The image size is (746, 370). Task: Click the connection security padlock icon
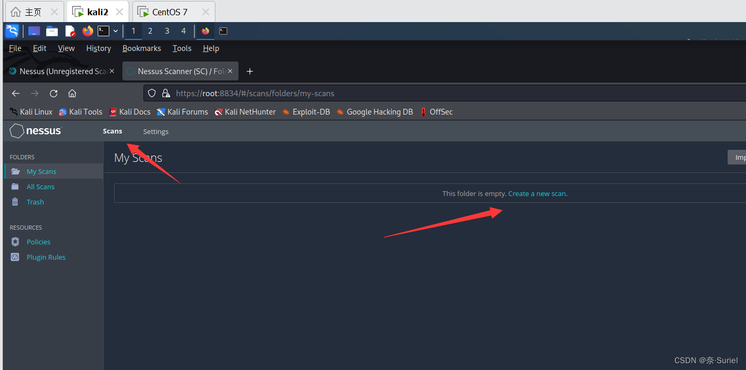[166, 94]
